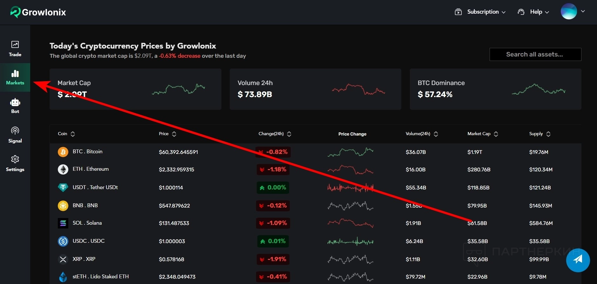
Task: Click the SOL . Solana row name
Action: (87, 223)
